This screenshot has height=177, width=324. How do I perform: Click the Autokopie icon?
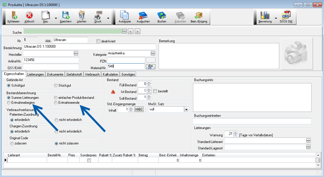coord(125,15)
